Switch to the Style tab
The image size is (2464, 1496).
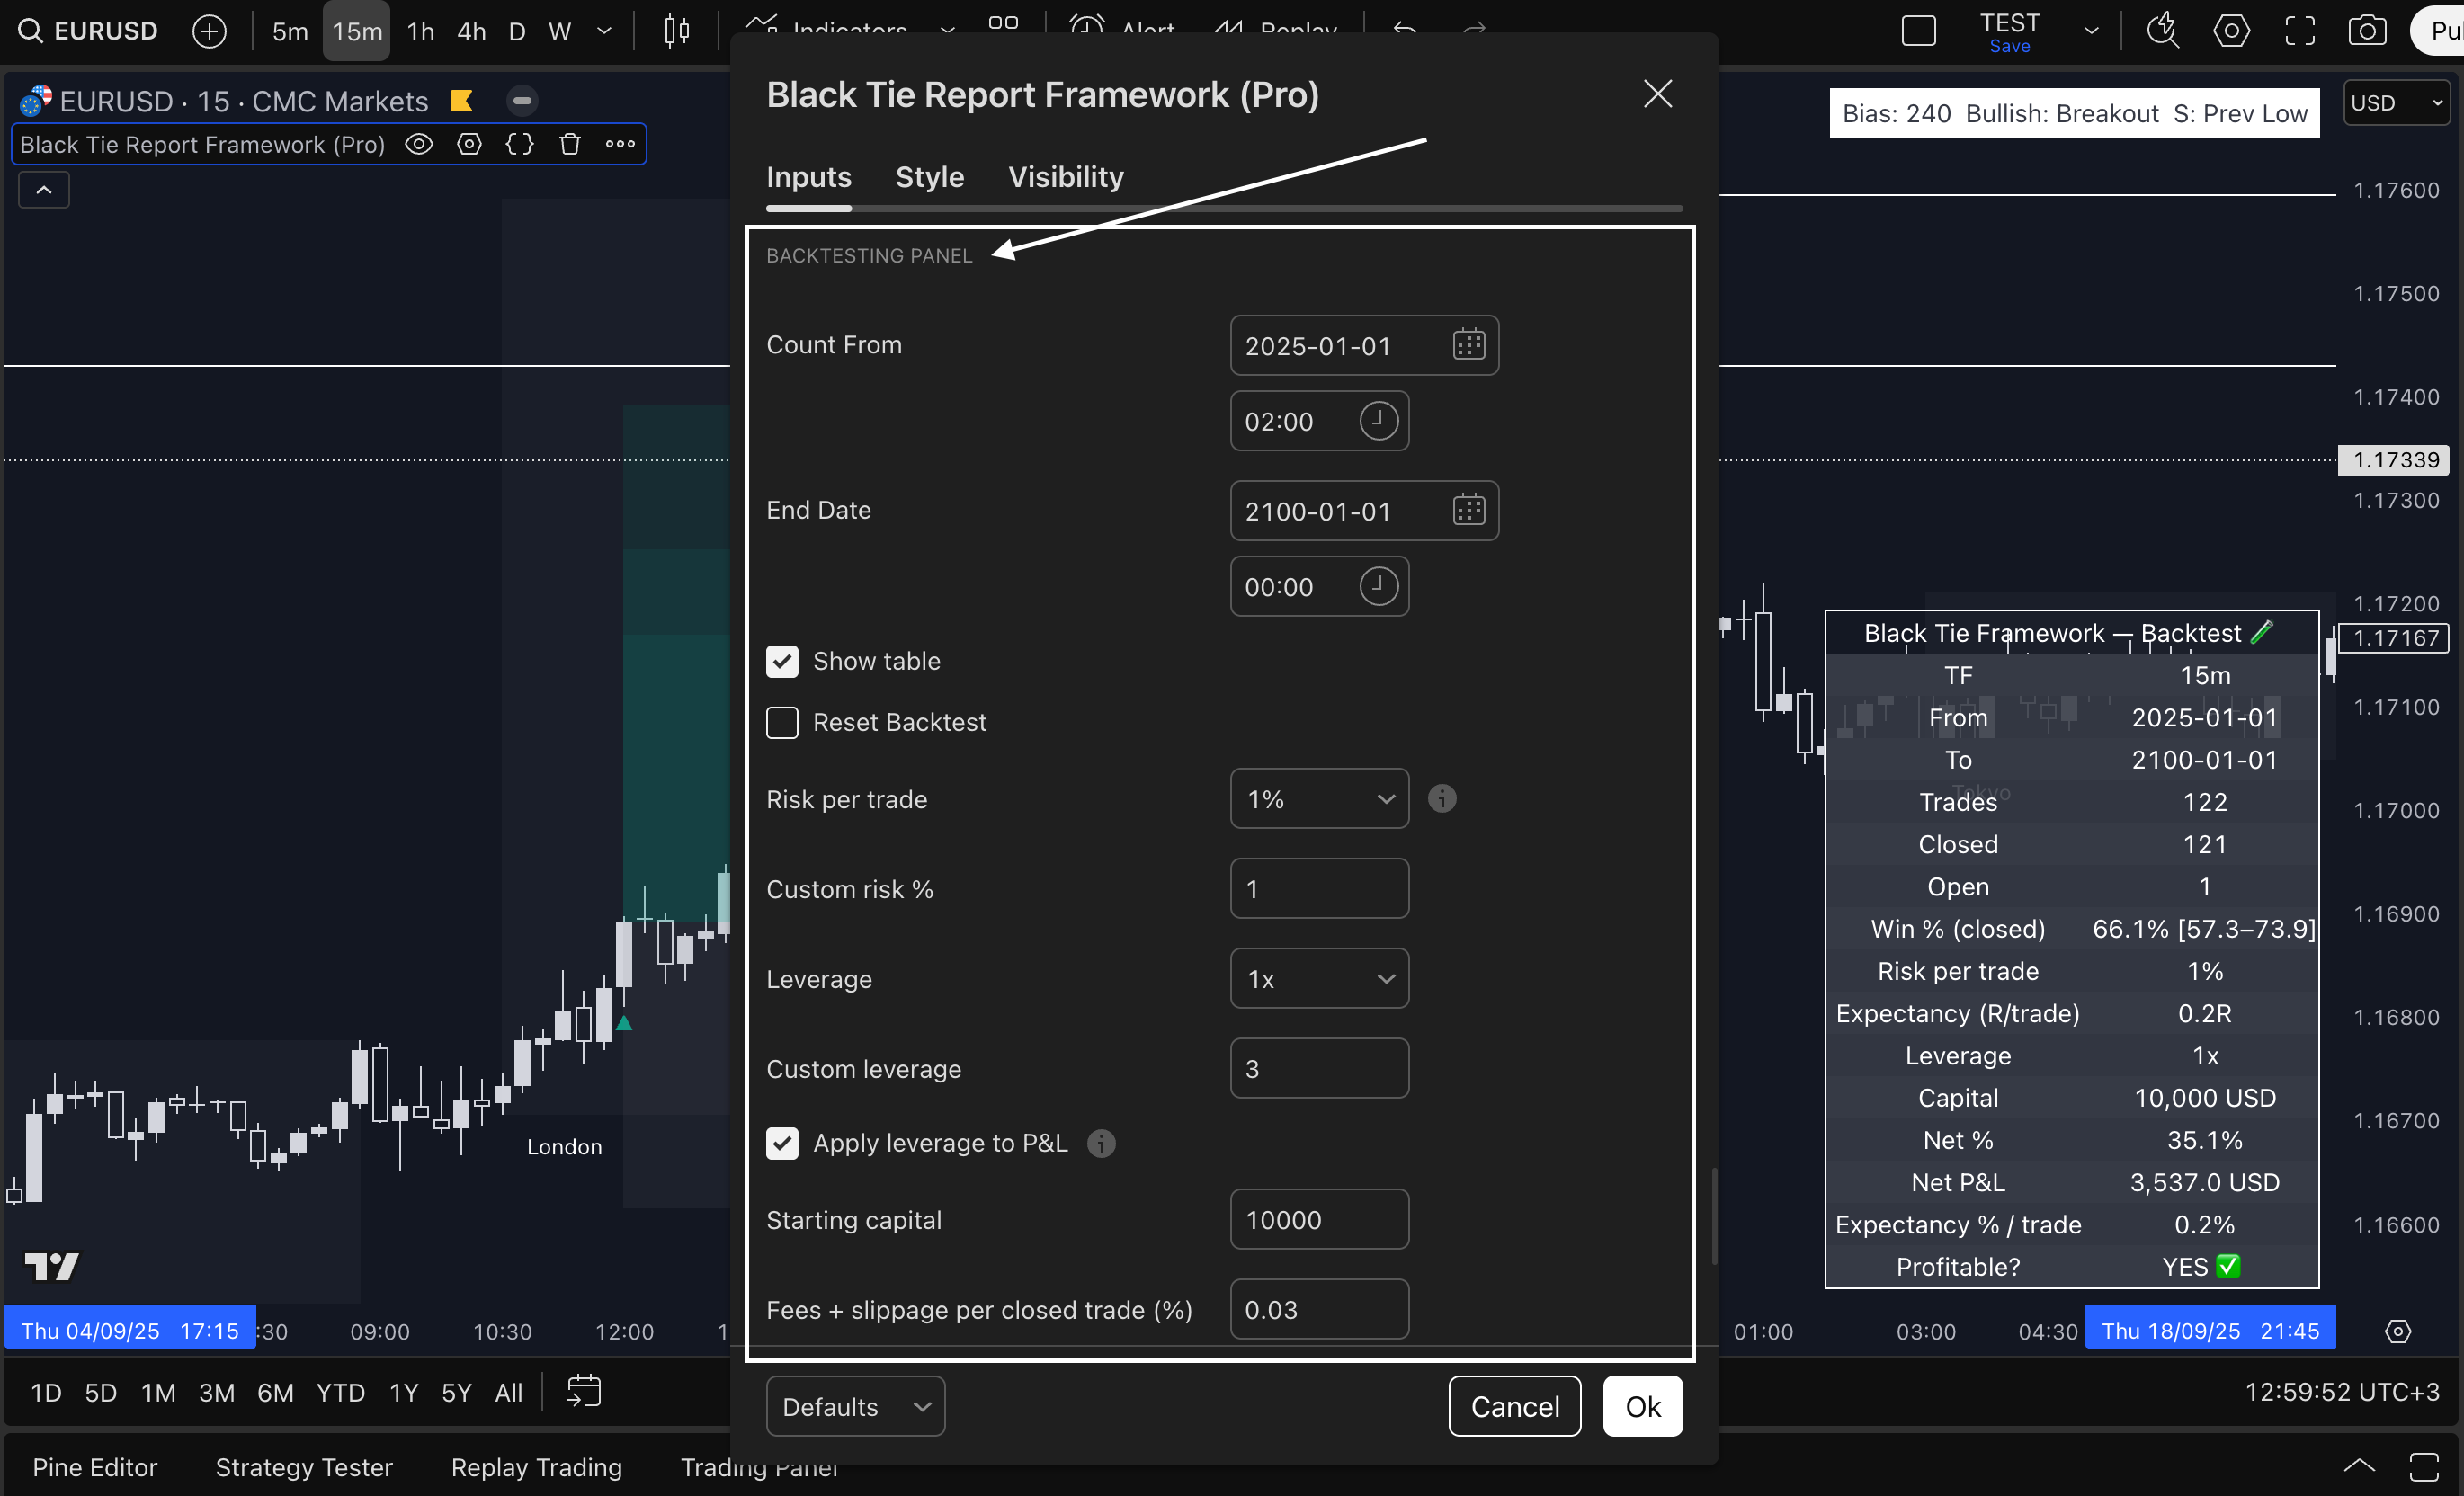coord(929,177)
